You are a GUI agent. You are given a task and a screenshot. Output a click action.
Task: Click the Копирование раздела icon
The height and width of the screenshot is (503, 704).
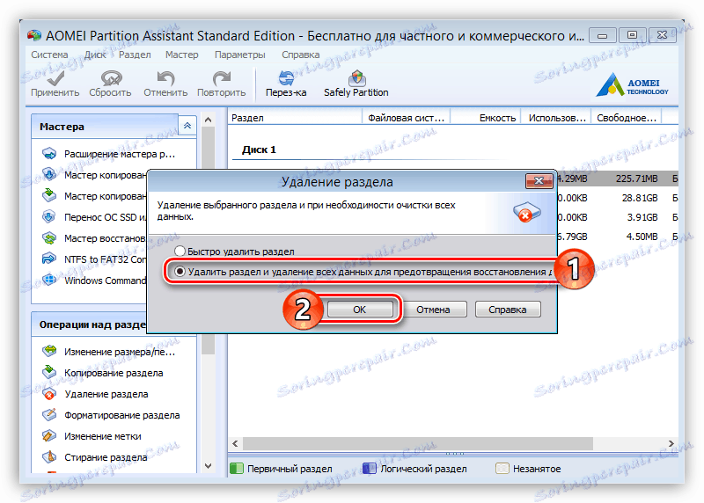point(49,372)
